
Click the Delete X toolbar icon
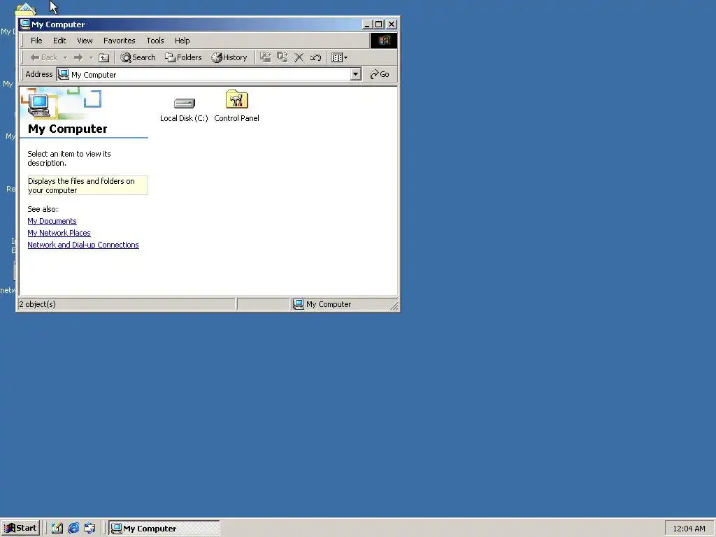coord(299,57)
